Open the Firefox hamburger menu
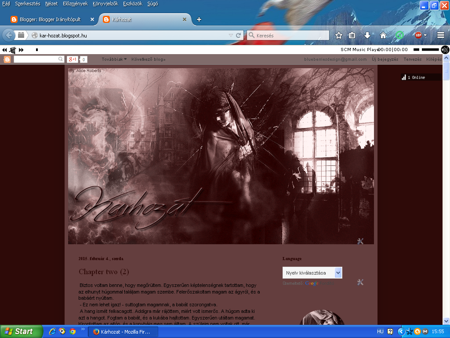 (x=440, y=35)
